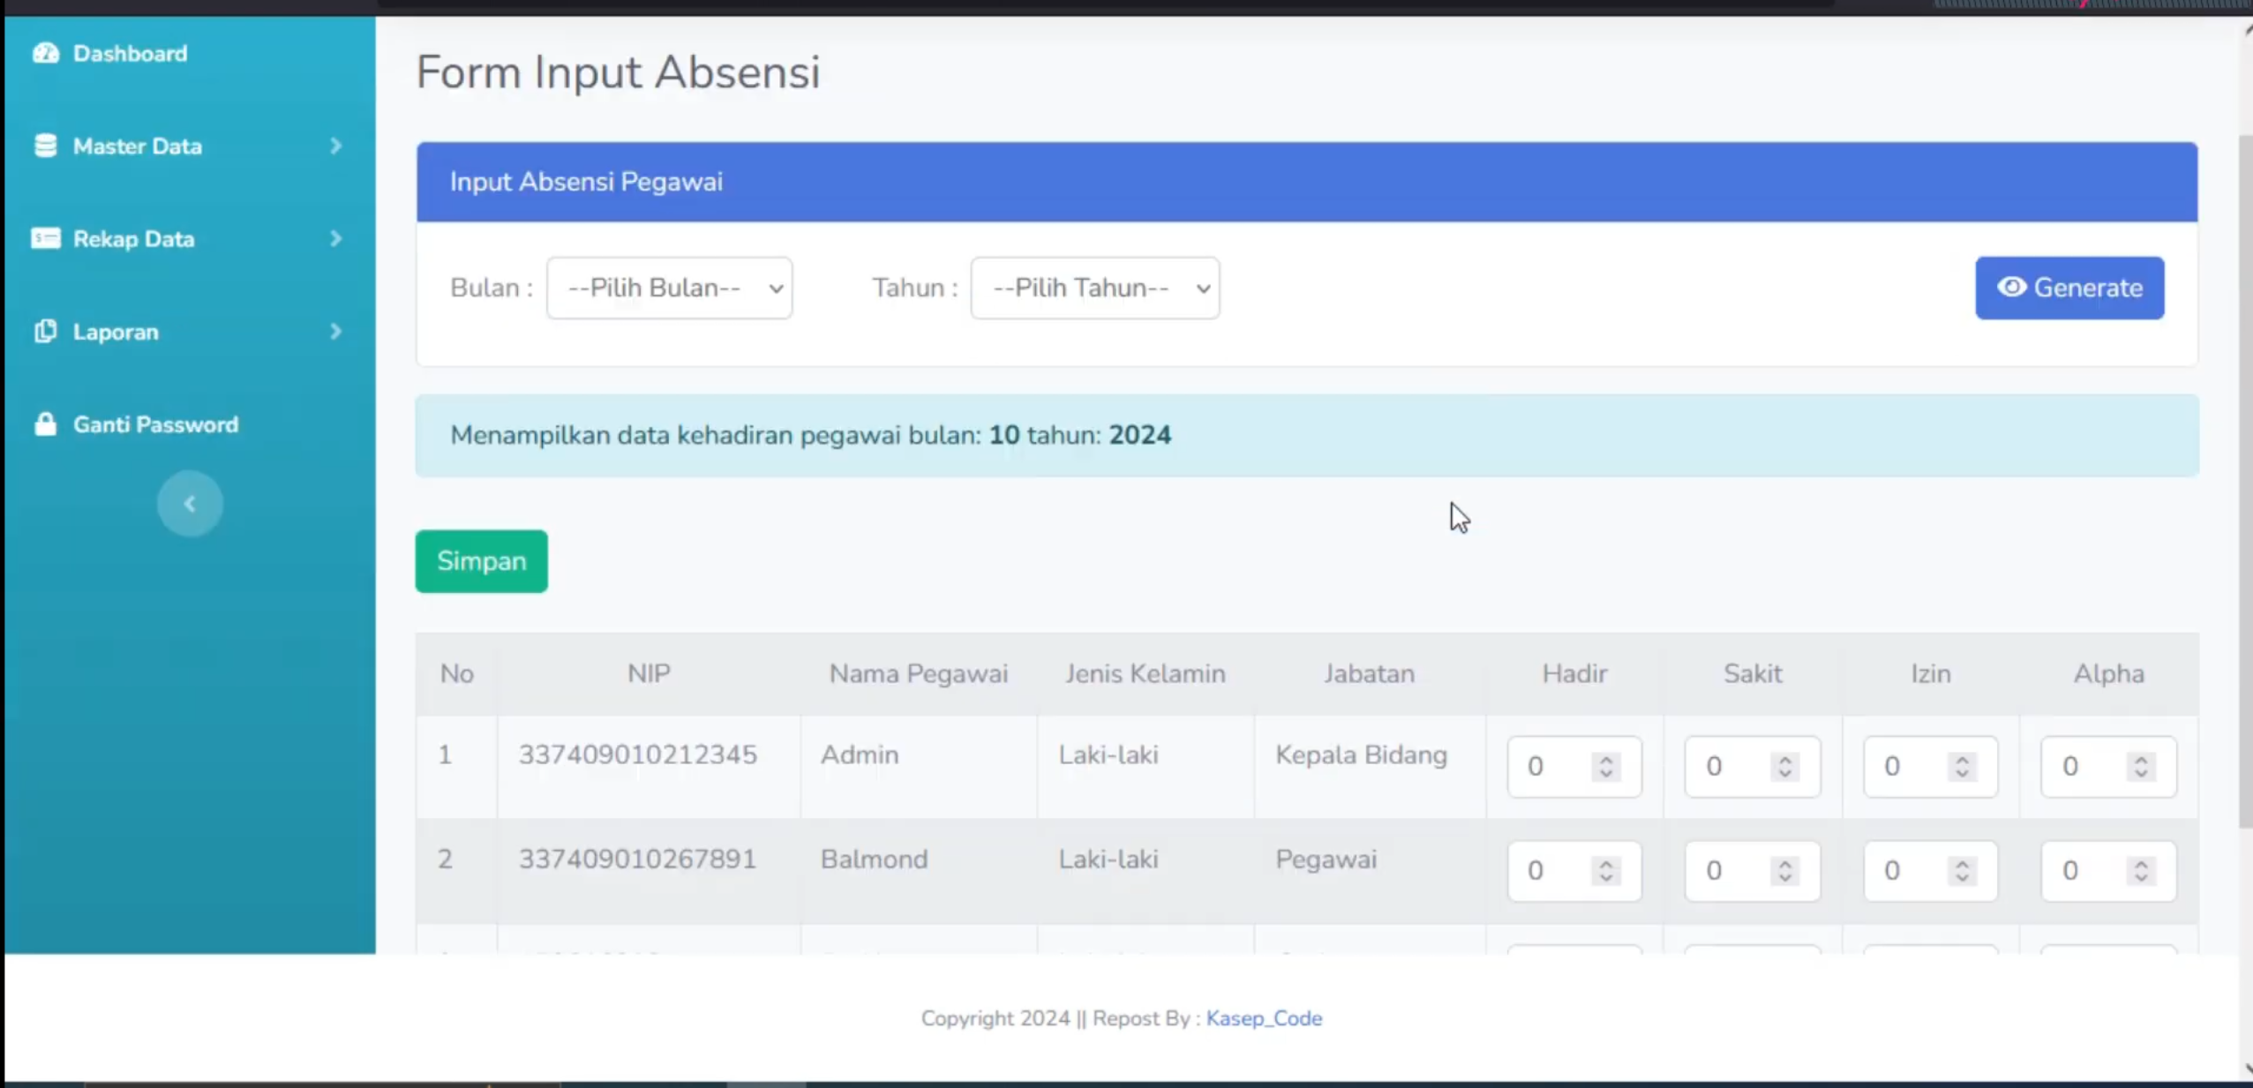The image size is (2253, 1088).
Task: Expand the Rekap Data chevron
Action: click(x=335, y=238)
